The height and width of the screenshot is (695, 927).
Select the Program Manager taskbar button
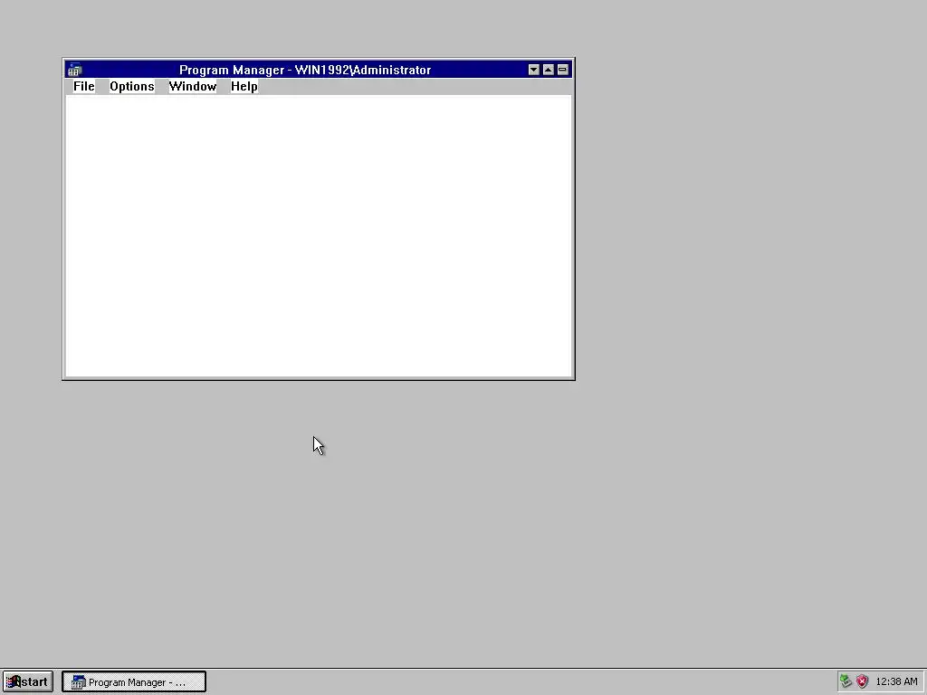tap(134, 681)
